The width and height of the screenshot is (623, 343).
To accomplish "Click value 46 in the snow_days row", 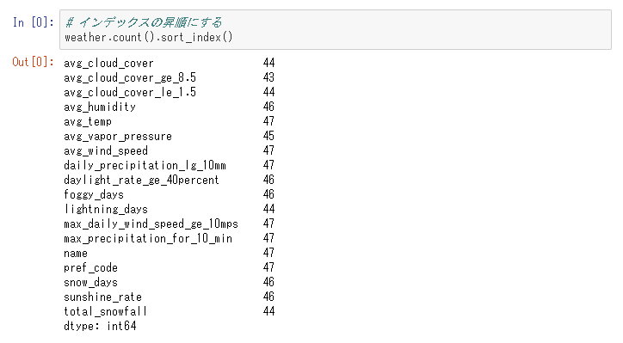I will [268, 282].
